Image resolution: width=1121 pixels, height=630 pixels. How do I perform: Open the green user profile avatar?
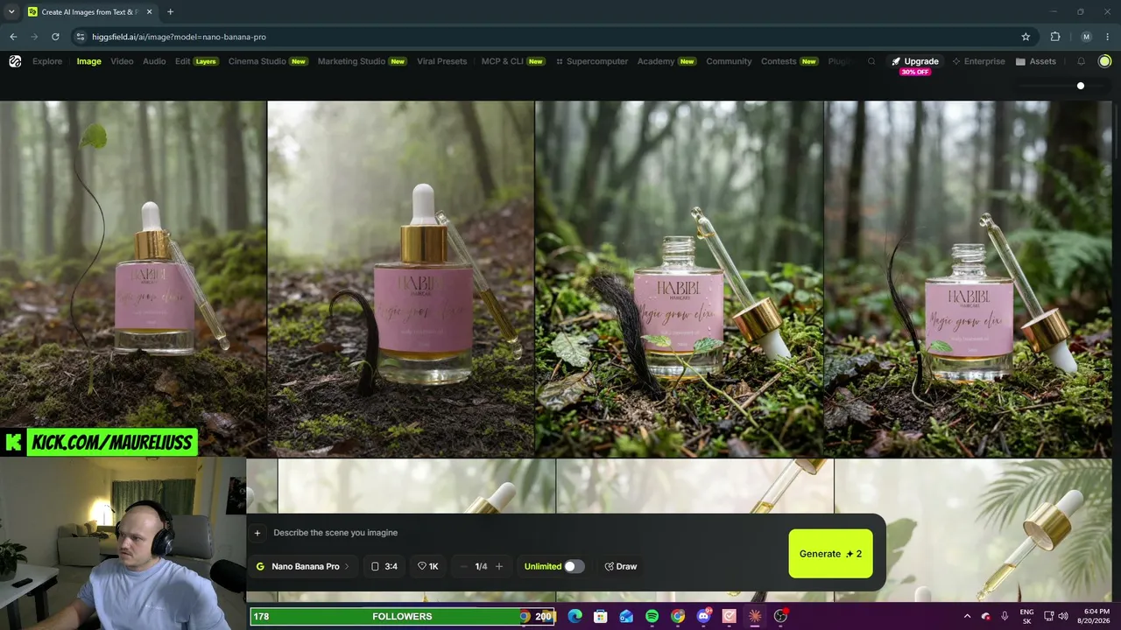click(x=1104, y=61)
